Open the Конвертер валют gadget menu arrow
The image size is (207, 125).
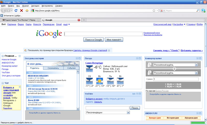click(197, 58)
